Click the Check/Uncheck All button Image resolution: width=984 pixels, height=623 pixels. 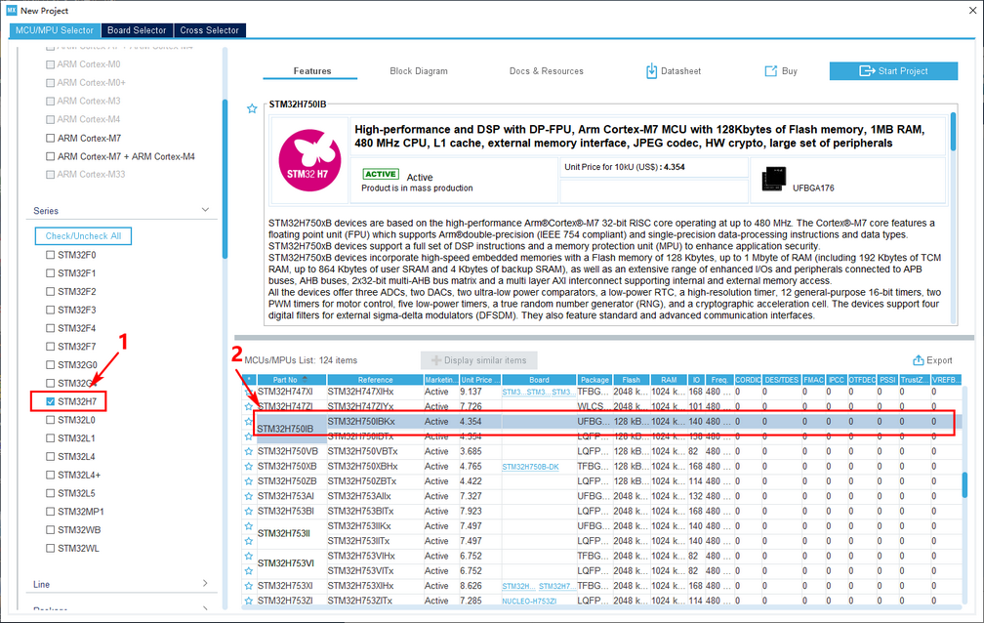[x=82, y=236]
